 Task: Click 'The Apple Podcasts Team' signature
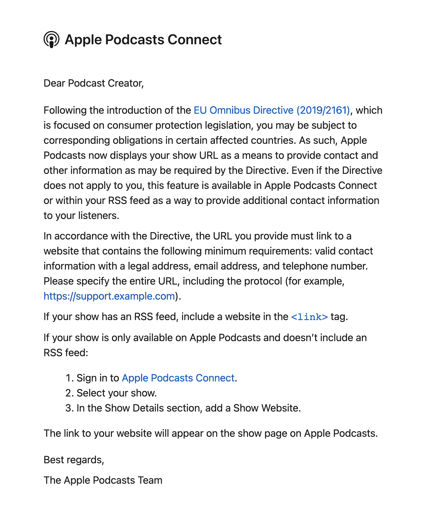pos(103,480)
